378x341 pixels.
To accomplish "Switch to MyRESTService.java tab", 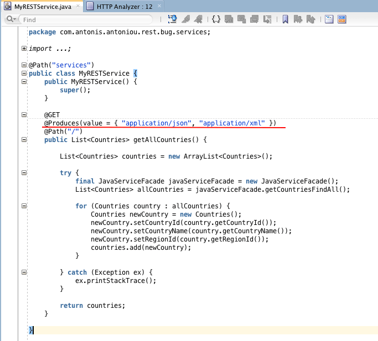I will tap(43, 7).
